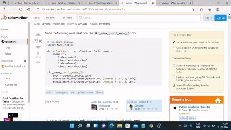Image resolution: width=231 pixels, height=130 pixels.
Task: Open 'New official secondary domain' post
Action: [x=193, y=87]
